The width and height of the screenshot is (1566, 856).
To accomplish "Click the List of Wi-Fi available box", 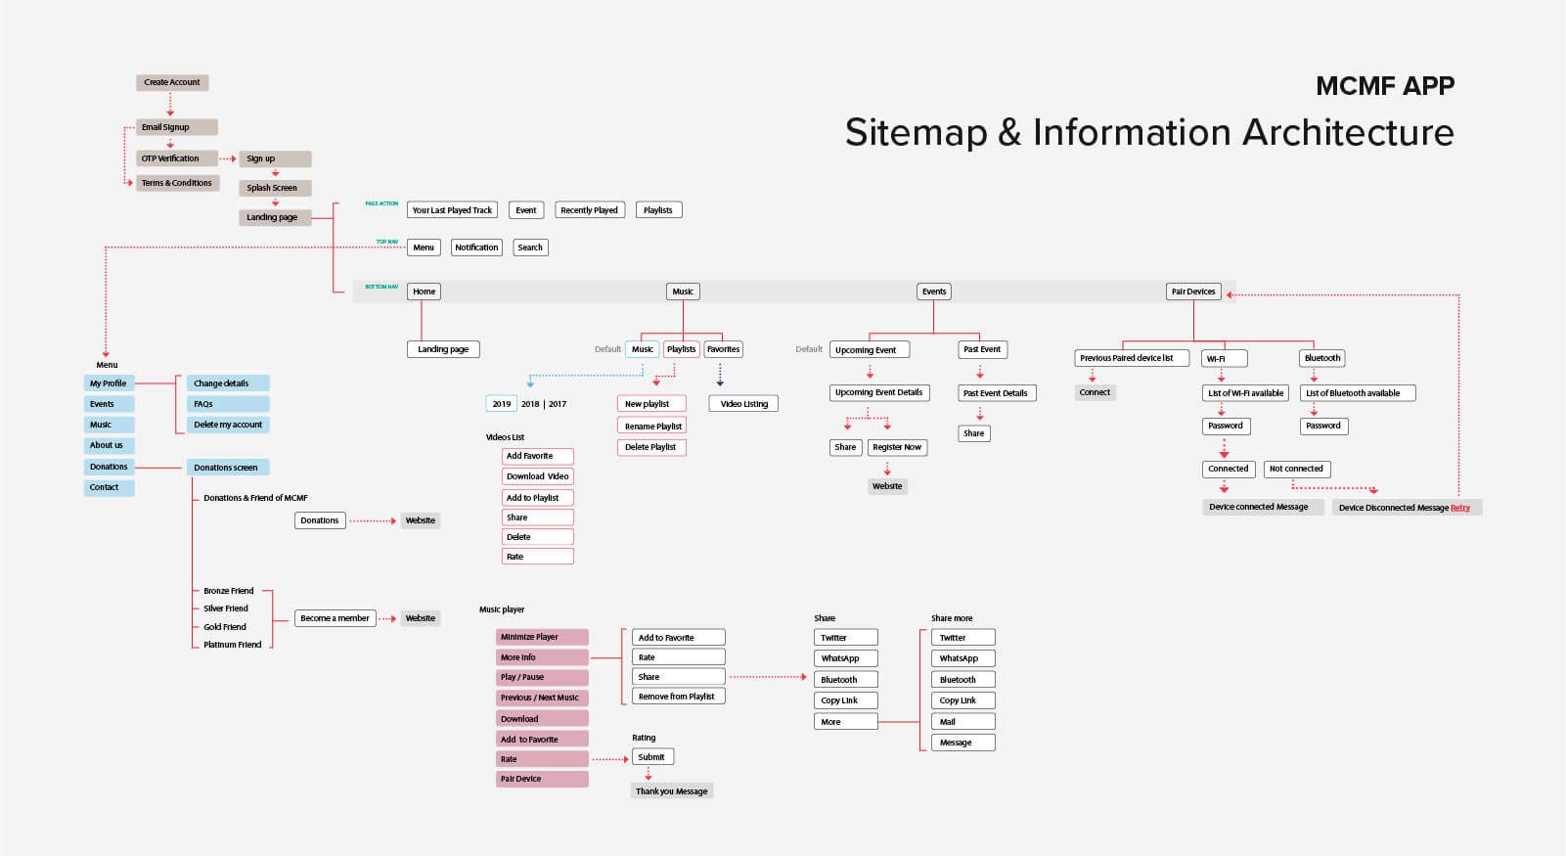I will click(x=1246, y=393).
